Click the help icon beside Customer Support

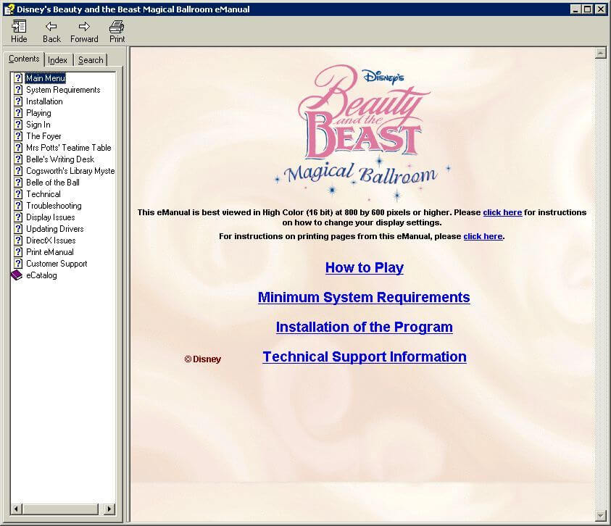(x=18, y=264)
